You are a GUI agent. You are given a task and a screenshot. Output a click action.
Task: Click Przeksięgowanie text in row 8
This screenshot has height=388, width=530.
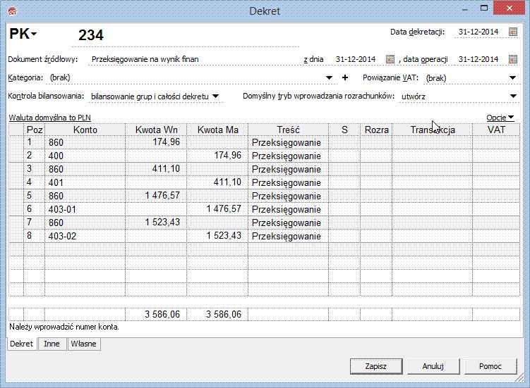tap(287, 237)
